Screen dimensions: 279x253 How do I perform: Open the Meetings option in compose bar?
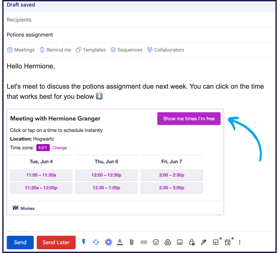point(21,50)
